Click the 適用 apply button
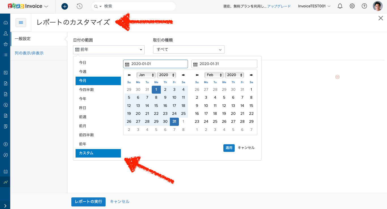The height and width of the screenshot is (209, 387). click(229, 148)
